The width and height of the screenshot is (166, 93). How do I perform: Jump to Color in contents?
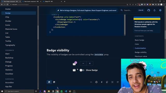pyautogui.click(x=137, y=44)
